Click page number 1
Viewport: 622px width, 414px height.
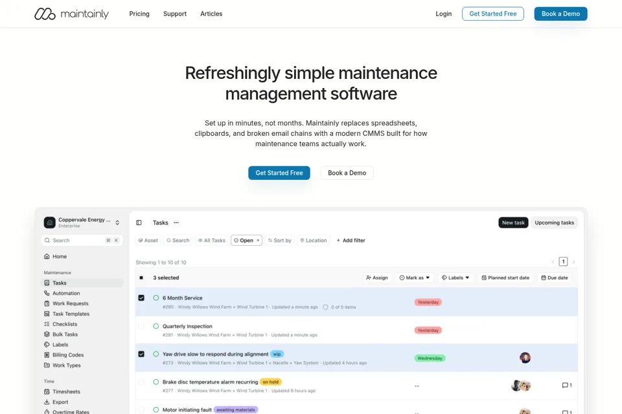(563, 261)
